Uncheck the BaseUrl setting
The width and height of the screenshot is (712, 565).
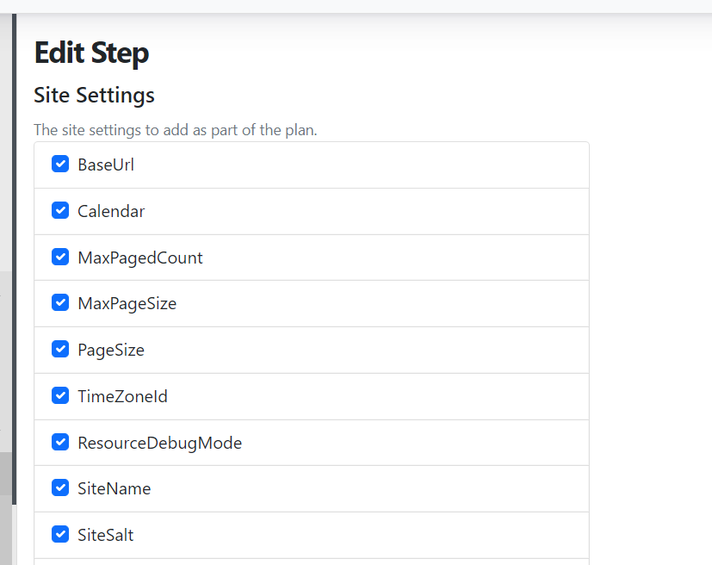point(59,164)
